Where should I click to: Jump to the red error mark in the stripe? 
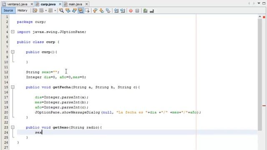click(264, 106)
